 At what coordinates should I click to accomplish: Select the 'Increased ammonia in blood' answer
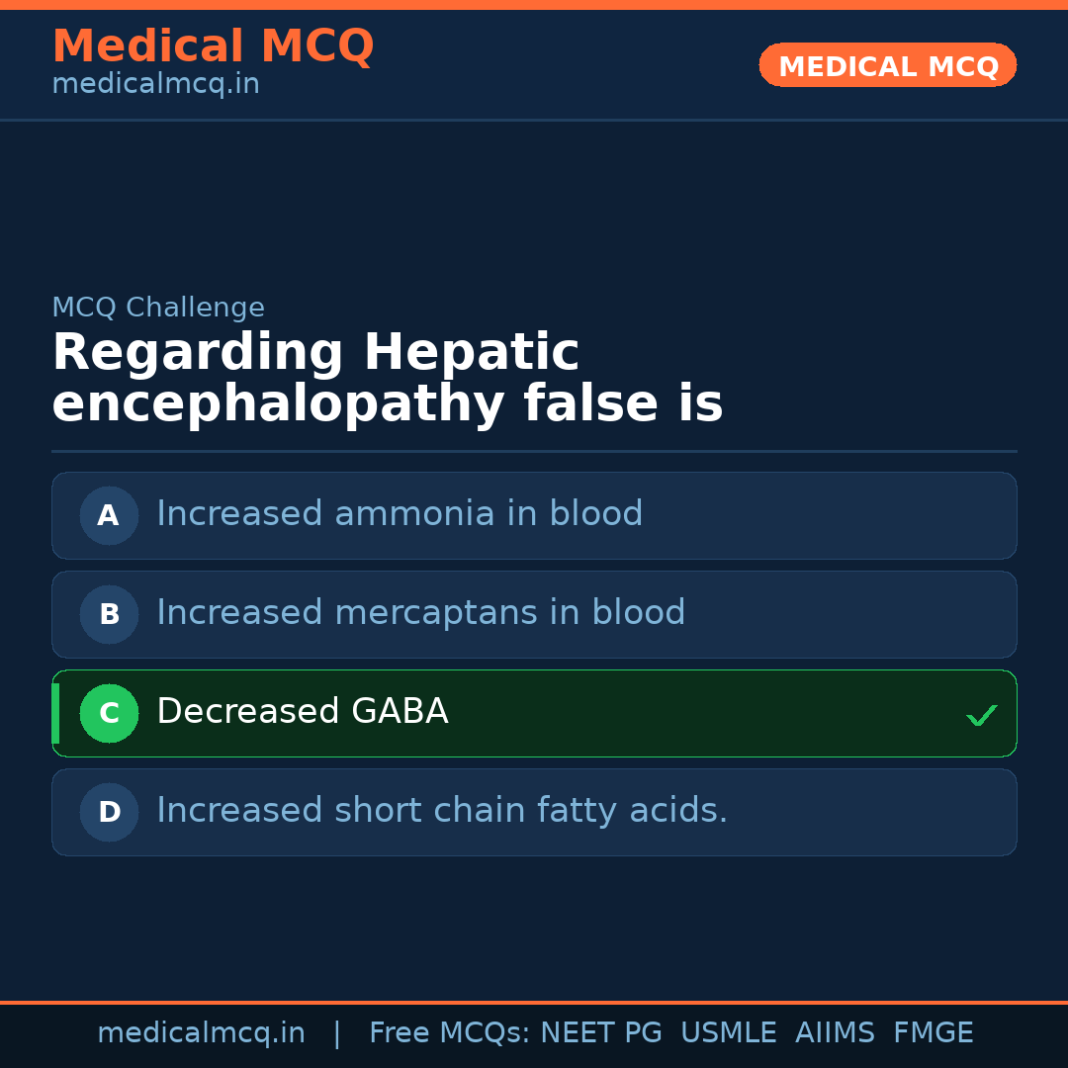[x=400, y=514]
